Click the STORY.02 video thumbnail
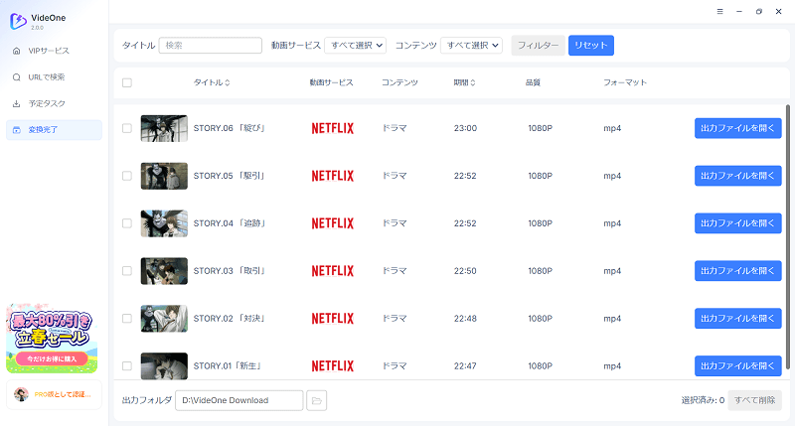Image resolution: width=795 pixels, height=426 pixels. (x=164, y=319)
